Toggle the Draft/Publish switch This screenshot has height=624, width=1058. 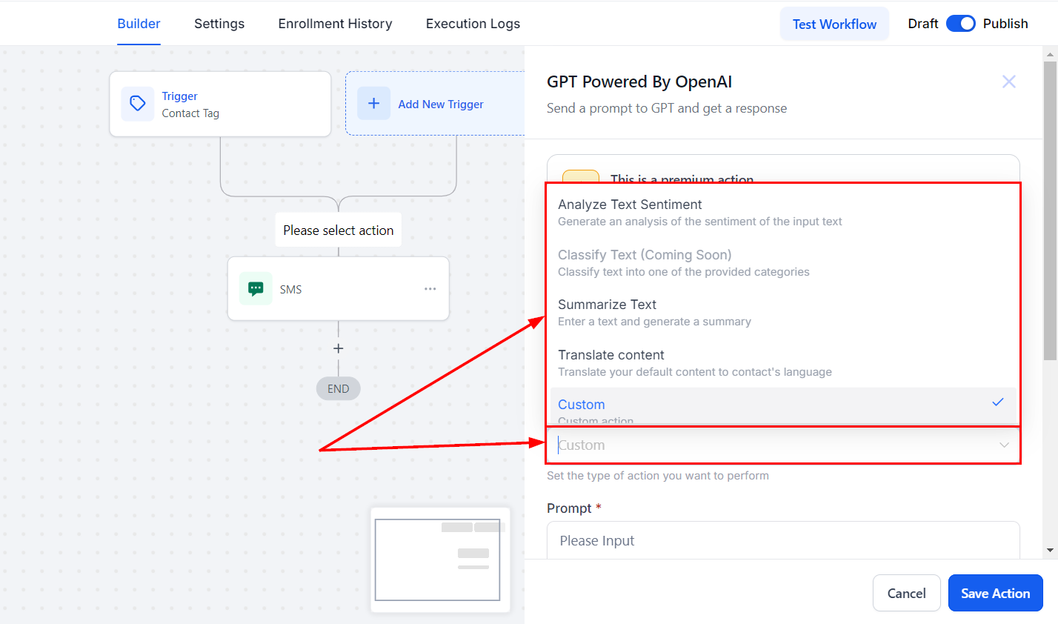(960, 24)
